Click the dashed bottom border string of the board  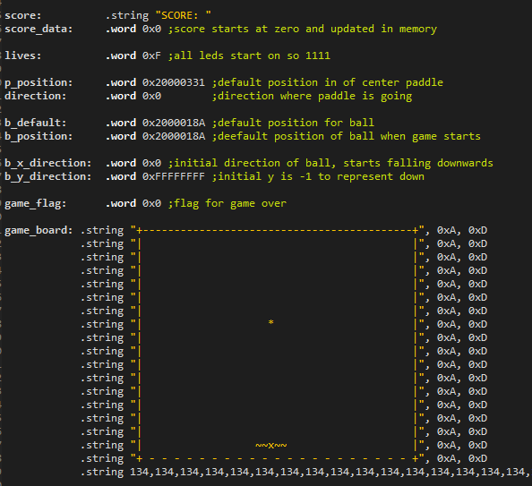coord(278,459)
